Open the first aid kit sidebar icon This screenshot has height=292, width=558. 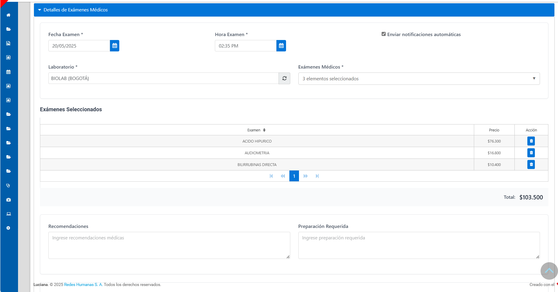pyautogui.click(x=8, y=200)
